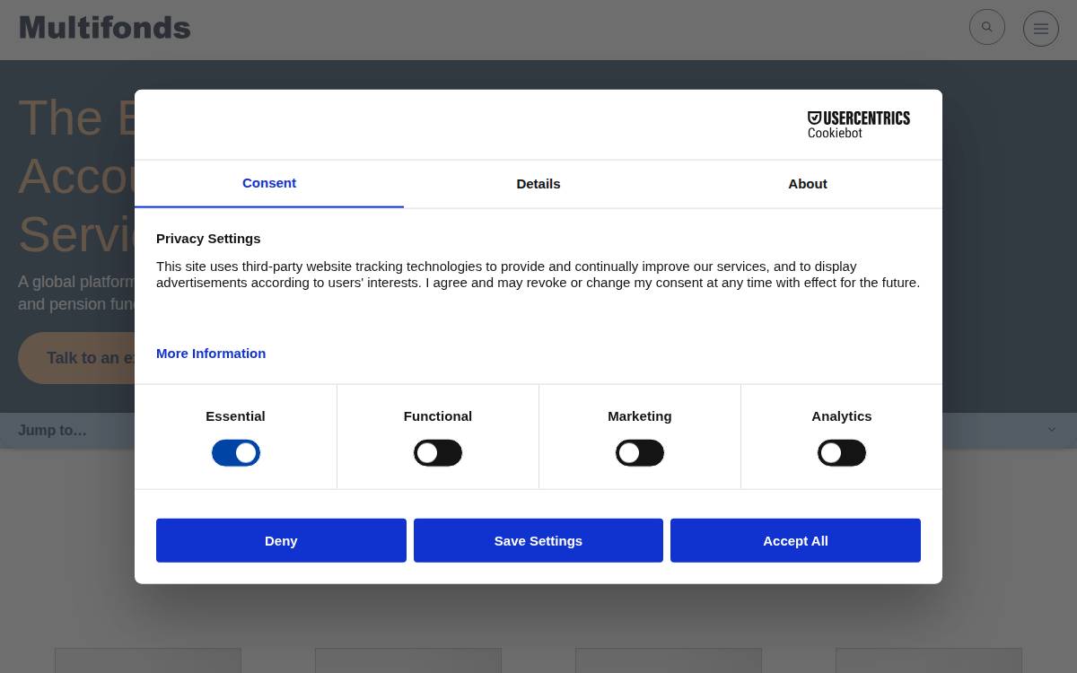Open the About tab
Screen dimensions: 1077x673
click(x=808, y=184)
